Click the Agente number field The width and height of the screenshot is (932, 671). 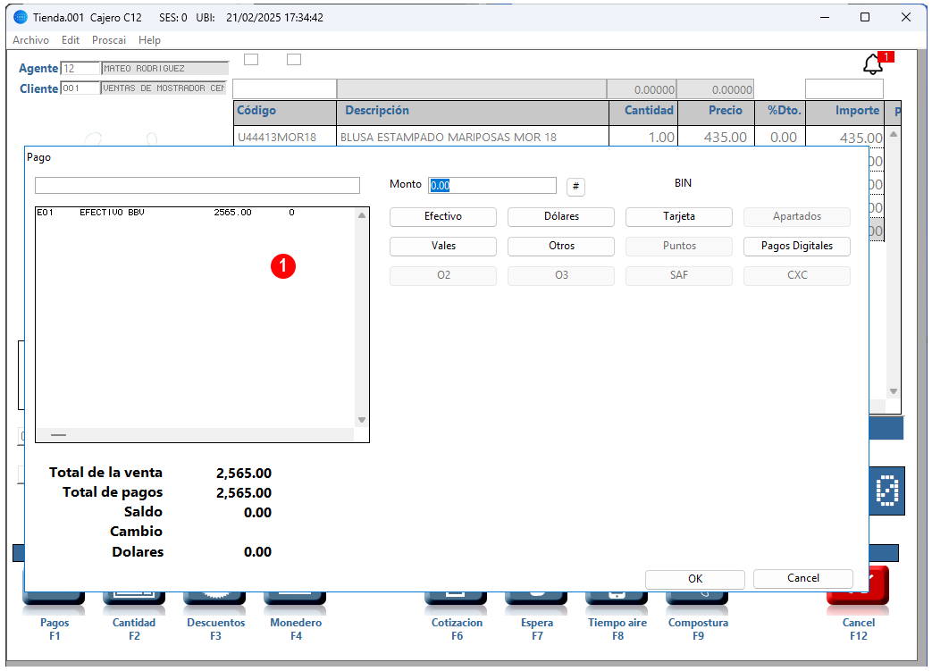[x=80, y=68]
